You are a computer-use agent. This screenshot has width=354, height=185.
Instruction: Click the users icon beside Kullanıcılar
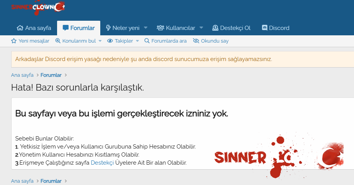[x=160, y=28]
